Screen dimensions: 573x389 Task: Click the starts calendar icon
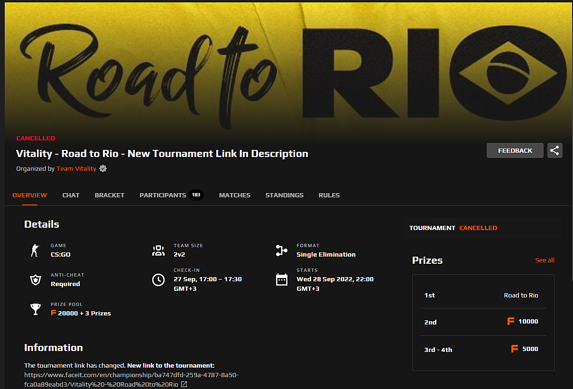pyautogui.click(x=281, y=280)
